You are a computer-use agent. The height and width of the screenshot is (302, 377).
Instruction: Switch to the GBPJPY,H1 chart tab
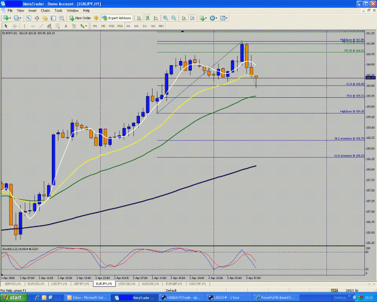(x=81, y=284)
